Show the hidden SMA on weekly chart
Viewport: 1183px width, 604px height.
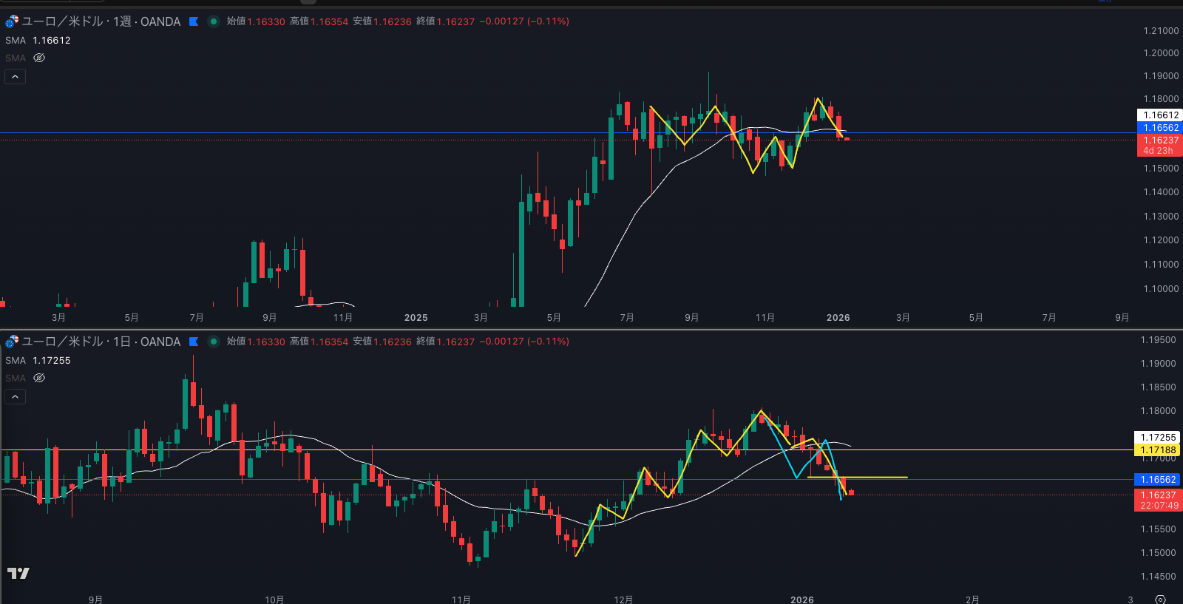click(39, 58)
